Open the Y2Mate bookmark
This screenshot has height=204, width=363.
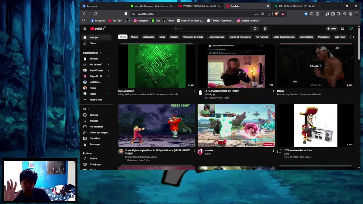[220, 21]
